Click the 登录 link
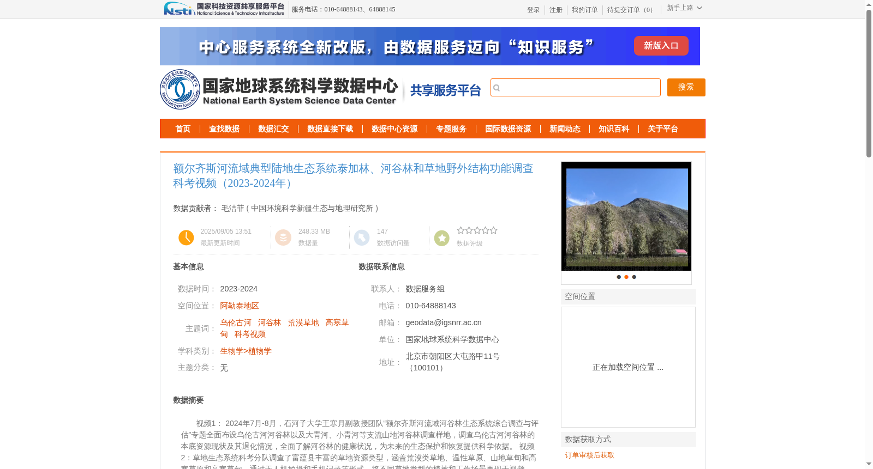 pos(534,10)
